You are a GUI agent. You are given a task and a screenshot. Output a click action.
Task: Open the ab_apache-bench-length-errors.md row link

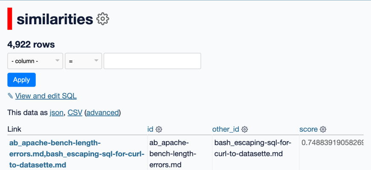pos(77,153)
